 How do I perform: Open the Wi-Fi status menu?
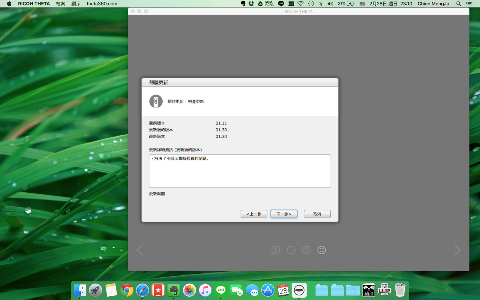tap(301, 4)
